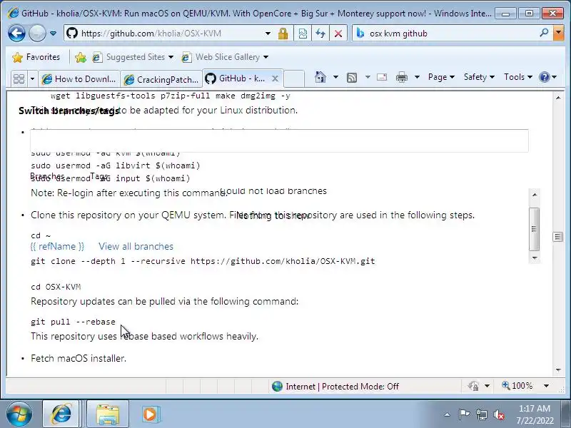Screen dimensions: 571x428
Task: Close the GitHub tab
Action: coord(276,78)
